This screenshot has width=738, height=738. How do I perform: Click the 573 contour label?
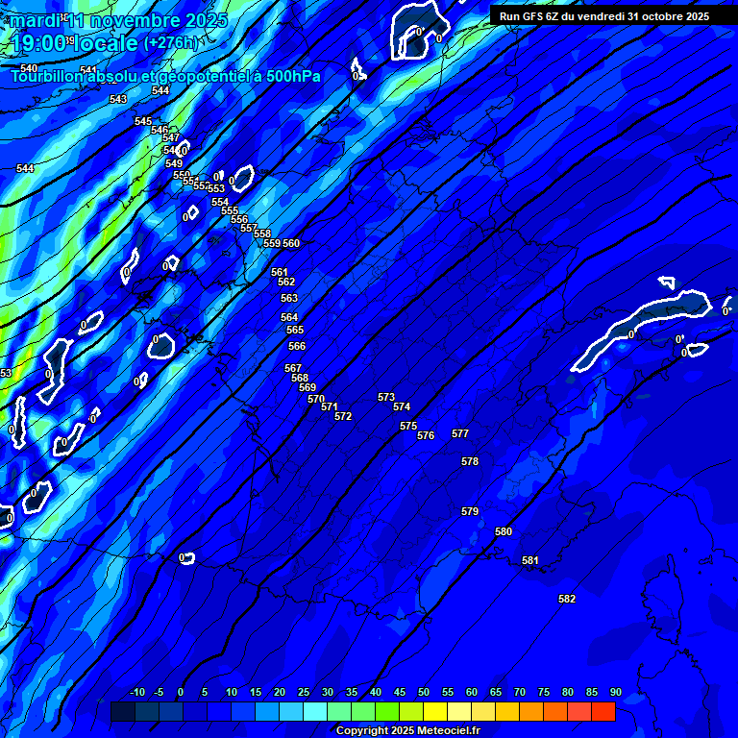[x=386, y=398]
